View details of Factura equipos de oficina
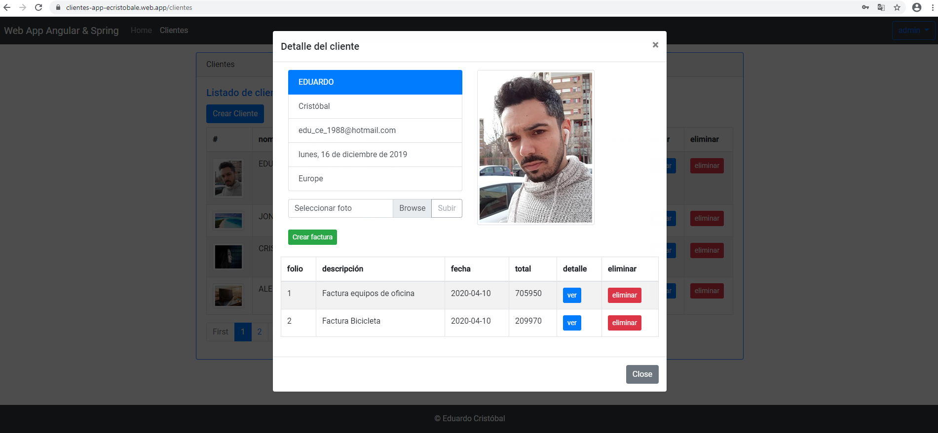Viewport: 938px width, 433px height. point(572,296)
